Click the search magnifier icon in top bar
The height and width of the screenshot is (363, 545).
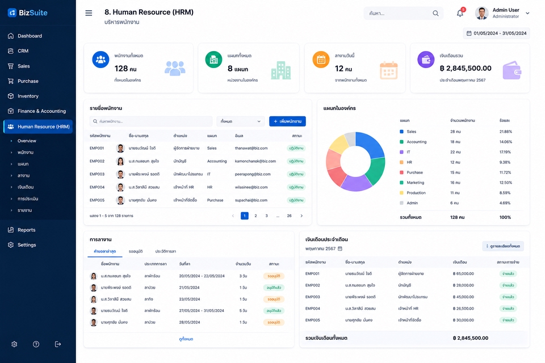(435, 13)
